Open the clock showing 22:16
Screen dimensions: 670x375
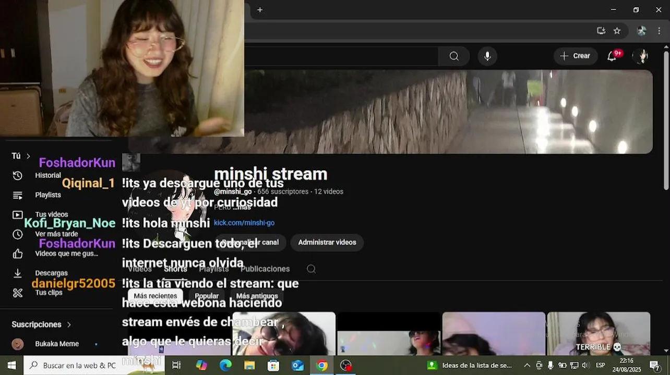627,365
